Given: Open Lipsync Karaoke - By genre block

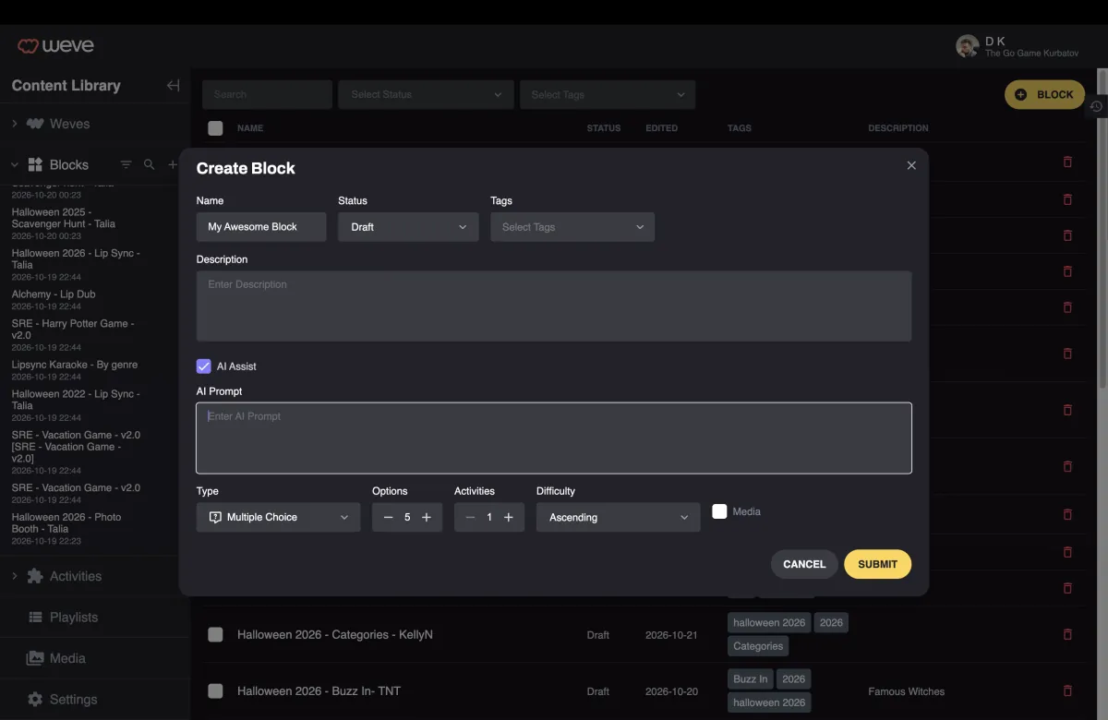Looking at the screenshot, I should tap(75, 365).
